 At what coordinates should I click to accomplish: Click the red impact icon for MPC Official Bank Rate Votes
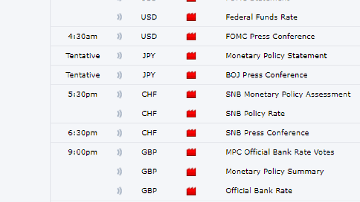coord(191,152)
